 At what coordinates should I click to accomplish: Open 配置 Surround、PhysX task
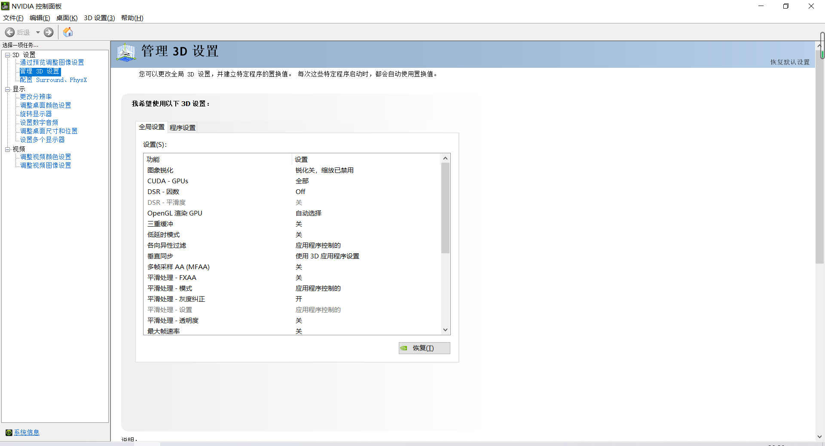pyautogui.click(x=53, y=80)
